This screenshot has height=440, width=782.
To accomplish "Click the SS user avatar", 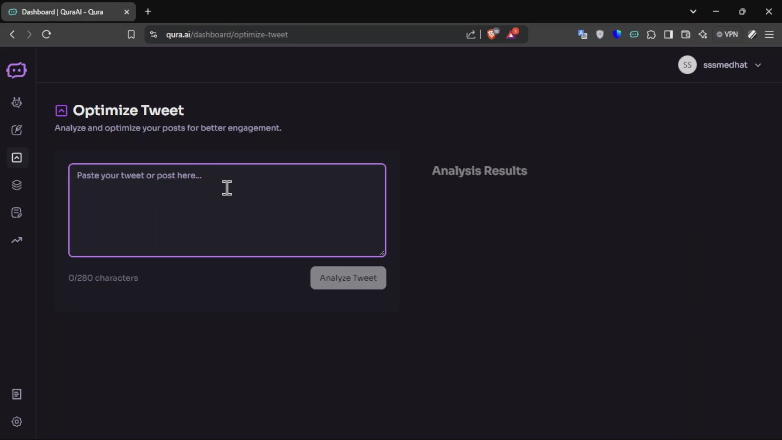I will pyautogui.click(x=687, y=65).
